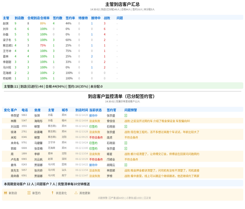This screenshot has height=209, width=245.
Task: Click the 城市 column header
Action: pyautogui.click(x=65, y=110)
